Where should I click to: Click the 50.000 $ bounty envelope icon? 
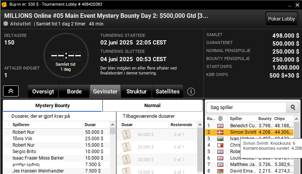tap(126, 134)
